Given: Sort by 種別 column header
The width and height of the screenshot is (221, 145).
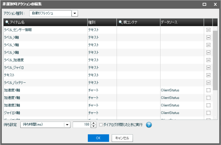Looking at the screenshot, I should pos(102,22).
